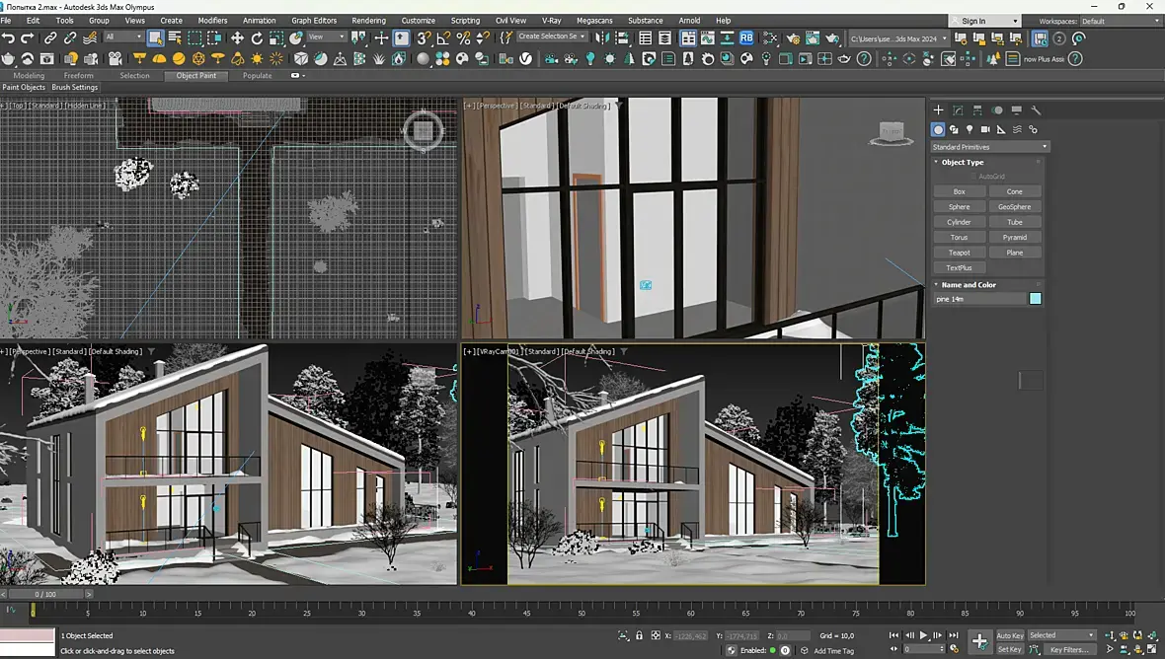Click the TextPlus button
Viewport: 1165px width, 659px height.
click(x=960, y=268)
